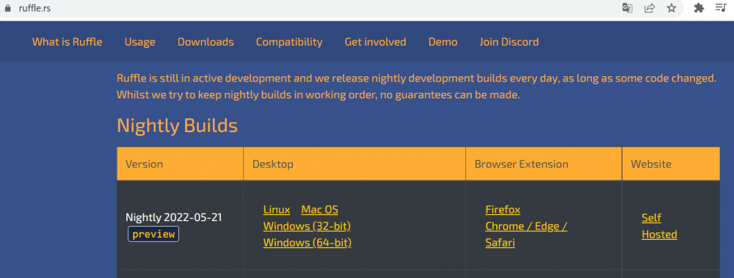This screenshot has height=278, width=734.
Task: Download the Linux desktop build
Action: click(x=277, y=209)
